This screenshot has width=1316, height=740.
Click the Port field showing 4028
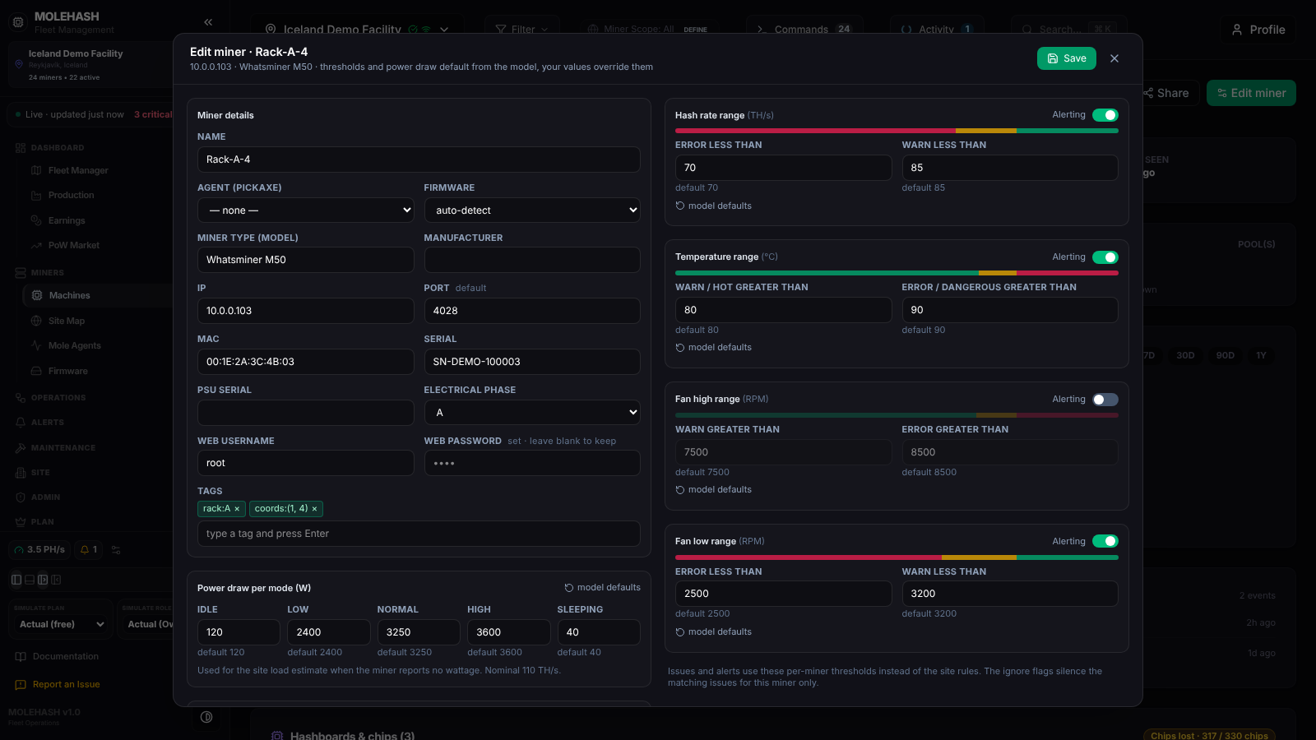(532, 311)
